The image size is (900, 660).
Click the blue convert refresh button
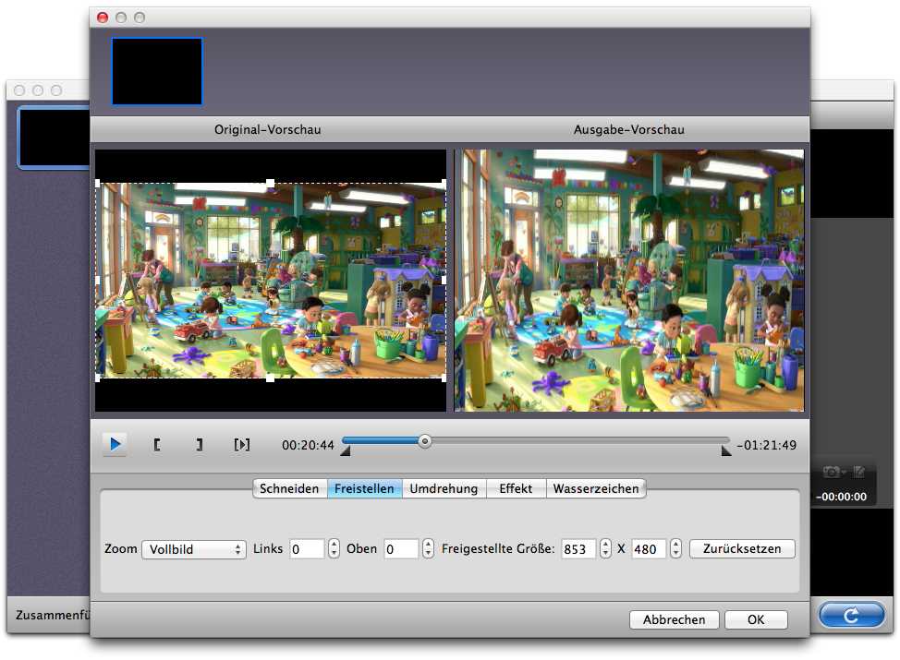pos(851,614)
